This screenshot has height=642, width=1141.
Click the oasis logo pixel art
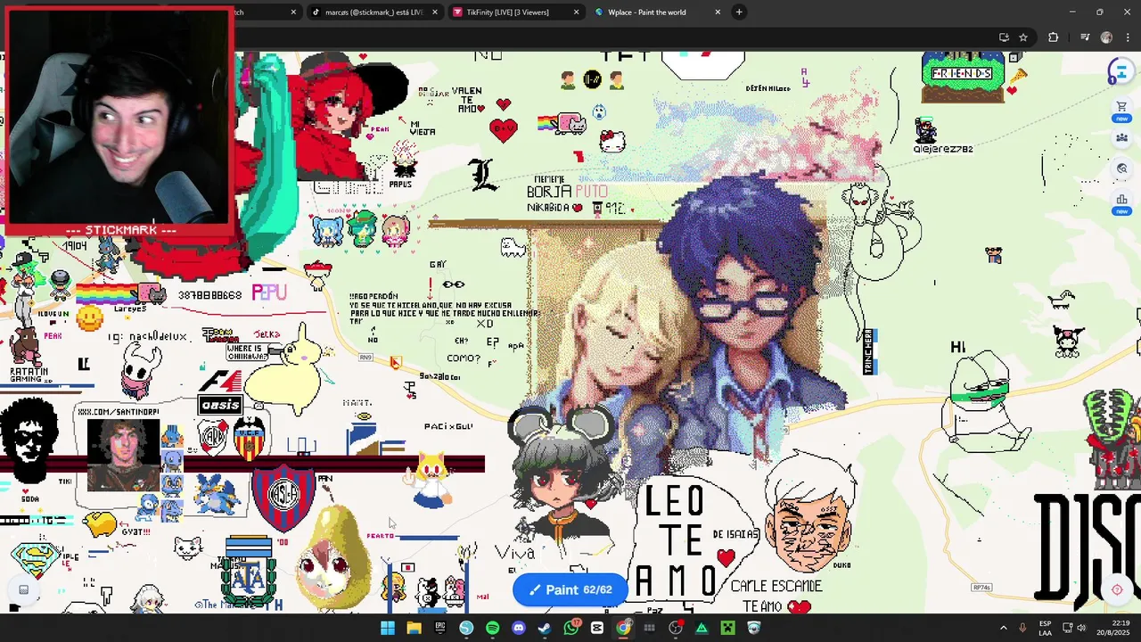pyautogui.click(x=220, y=405)
